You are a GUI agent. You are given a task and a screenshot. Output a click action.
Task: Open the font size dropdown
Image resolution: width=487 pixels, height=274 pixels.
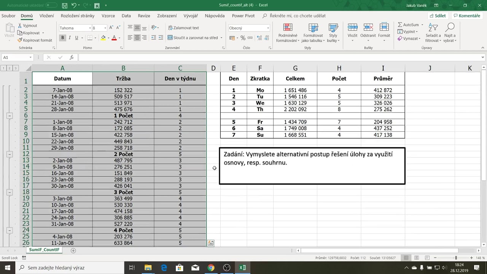tap(105, 28)
